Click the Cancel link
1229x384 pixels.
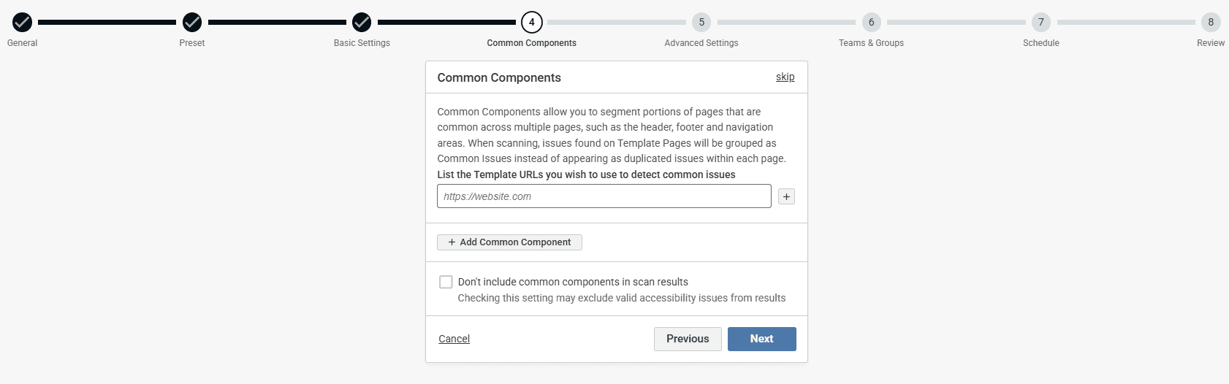click(x=454, y=339)
